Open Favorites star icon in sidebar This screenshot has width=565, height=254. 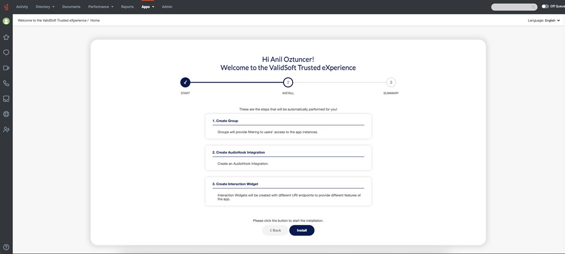coord(6,37)
